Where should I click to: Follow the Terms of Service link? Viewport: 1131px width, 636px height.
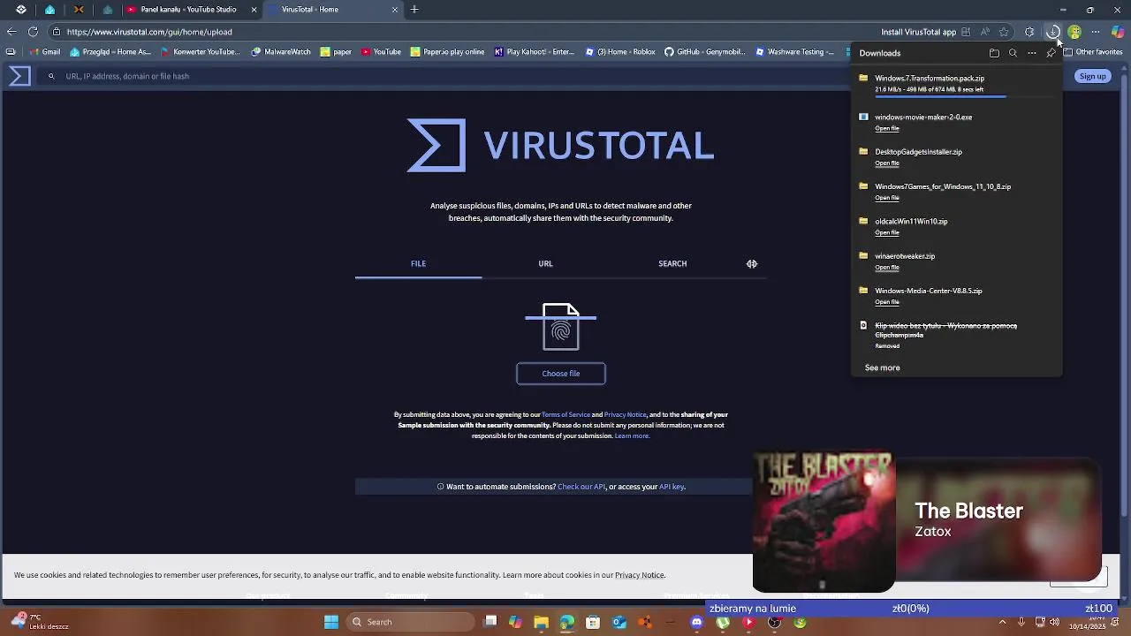point(565,414)
